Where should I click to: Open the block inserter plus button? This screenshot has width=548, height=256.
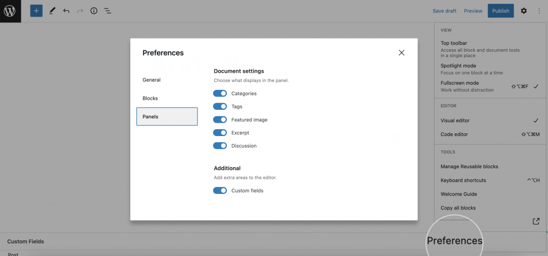[36, 11]
